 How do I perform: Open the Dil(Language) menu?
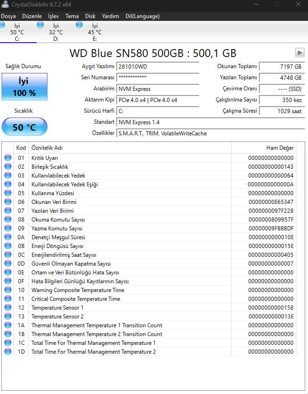pyautogui.click(x=143, y=16)
